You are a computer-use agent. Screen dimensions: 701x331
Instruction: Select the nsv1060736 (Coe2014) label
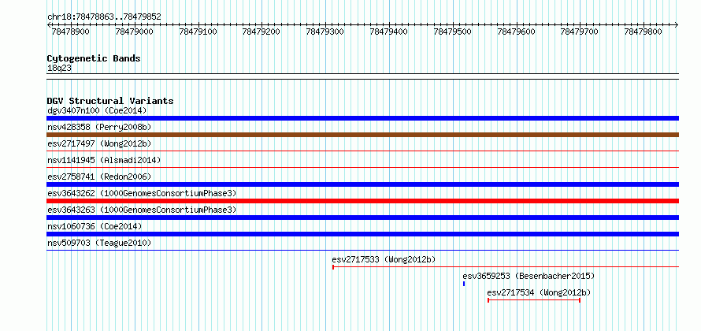(95, 226)
